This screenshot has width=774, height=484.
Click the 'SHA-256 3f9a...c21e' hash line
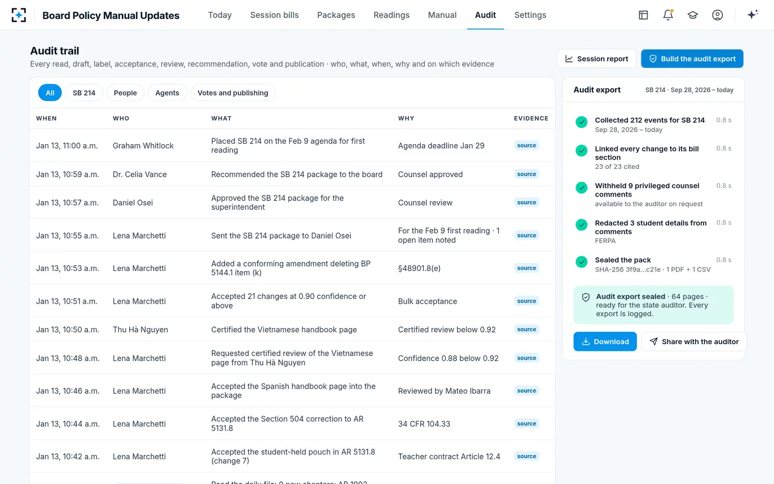point(653,269)
